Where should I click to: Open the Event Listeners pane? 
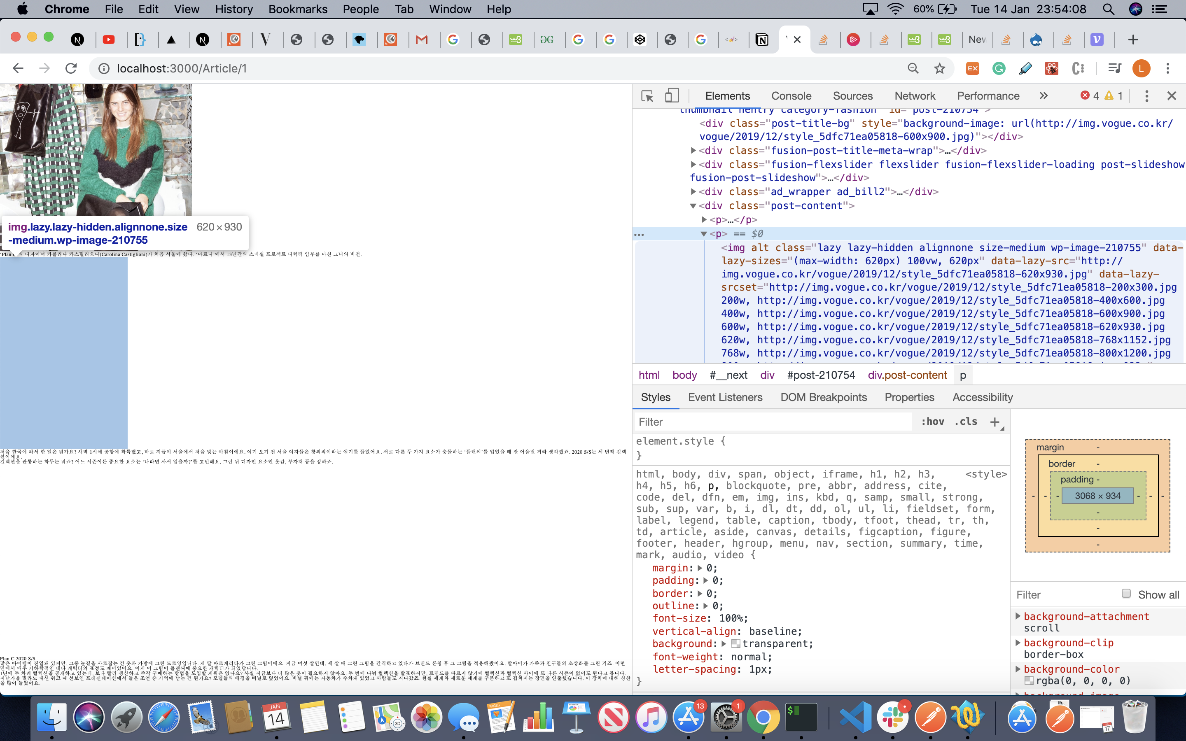(725, 397)
